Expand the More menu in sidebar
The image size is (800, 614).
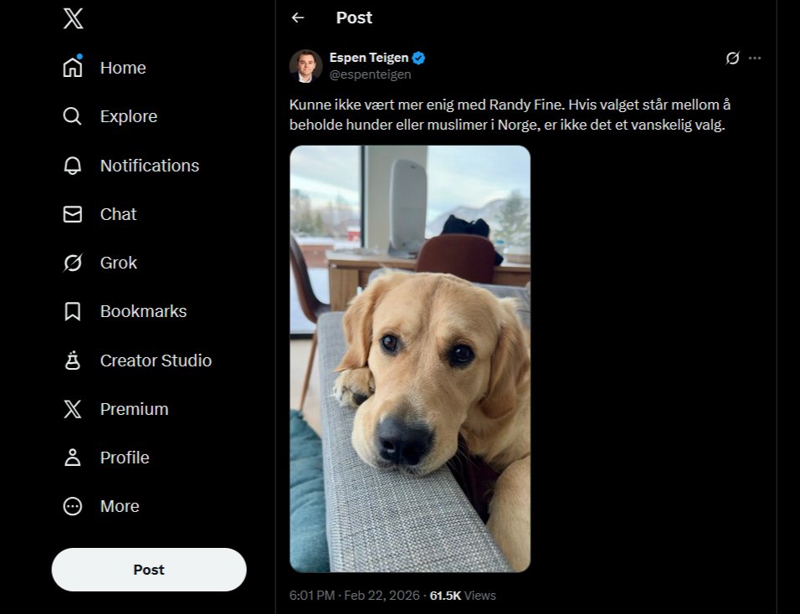(73, 506)
